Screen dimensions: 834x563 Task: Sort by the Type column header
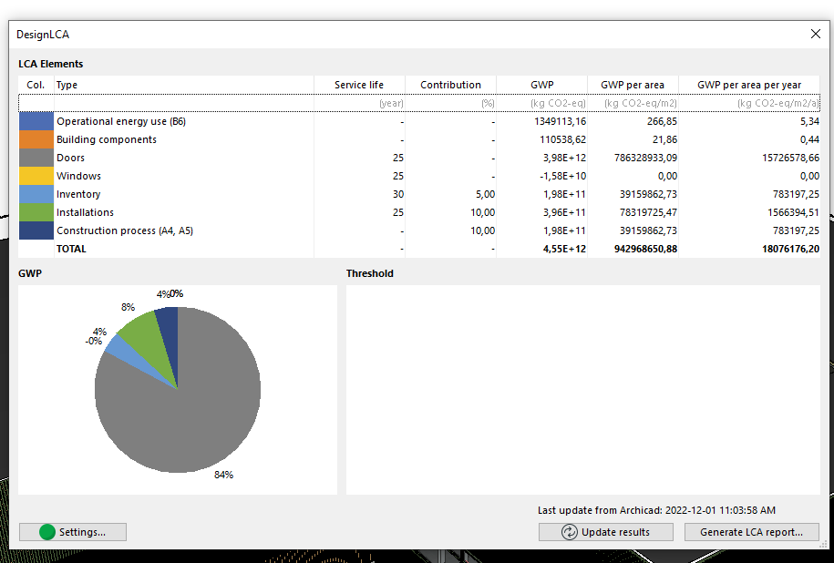click(184, 85)
